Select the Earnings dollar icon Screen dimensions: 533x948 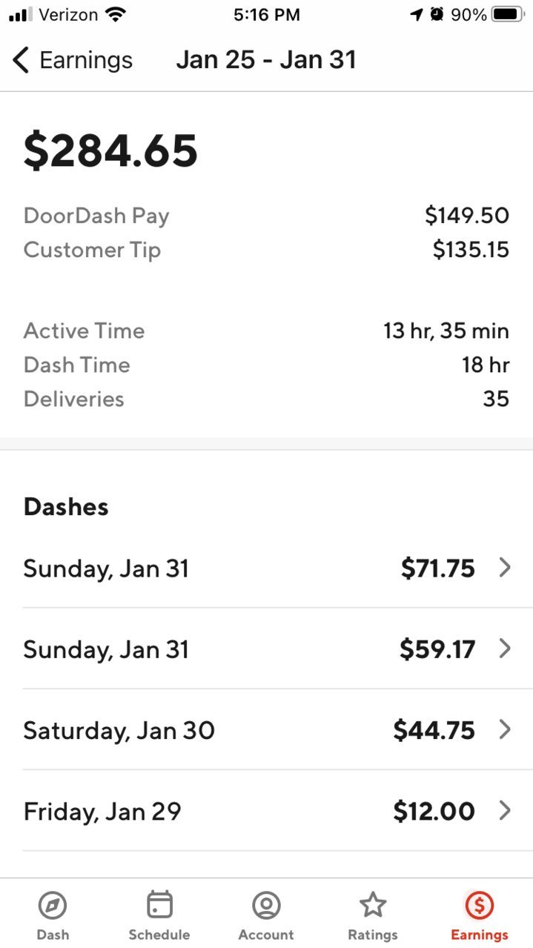[480, 905]
